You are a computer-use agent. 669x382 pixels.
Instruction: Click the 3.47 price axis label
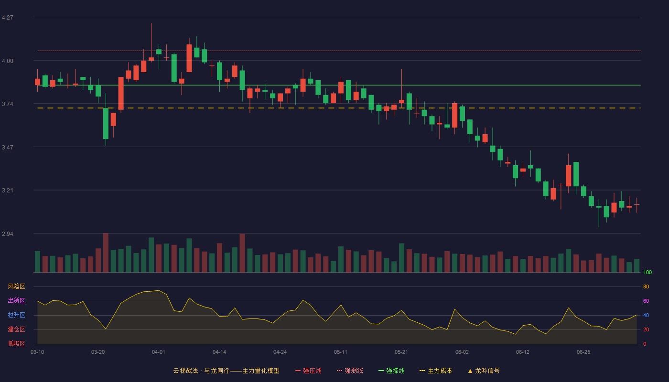(x=8, y=148)
